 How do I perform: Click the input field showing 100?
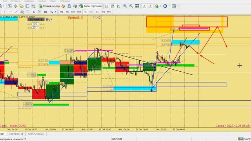click(x=35, y=24)
